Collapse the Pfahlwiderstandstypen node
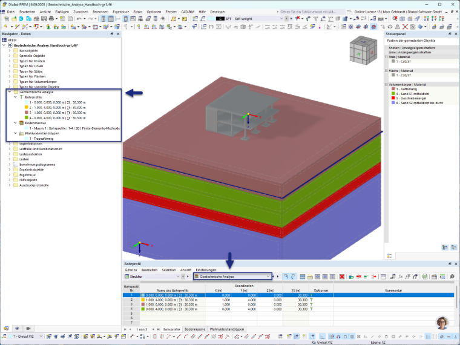The width and height of the screenshot is (460, 345). tap(15, 133)
